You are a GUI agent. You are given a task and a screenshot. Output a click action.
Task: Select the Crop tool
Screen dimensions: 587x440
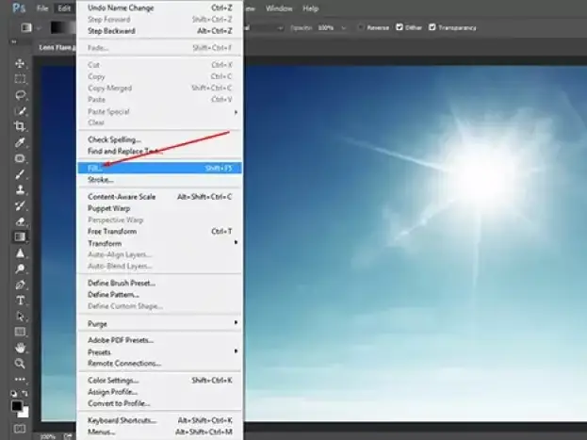(20, 126)
